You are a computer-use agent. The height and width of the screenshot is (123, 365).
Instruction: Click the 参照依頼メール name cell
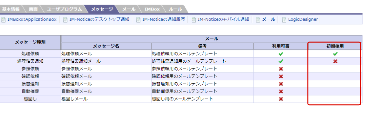pyautogui.click(x=106, y=69)
